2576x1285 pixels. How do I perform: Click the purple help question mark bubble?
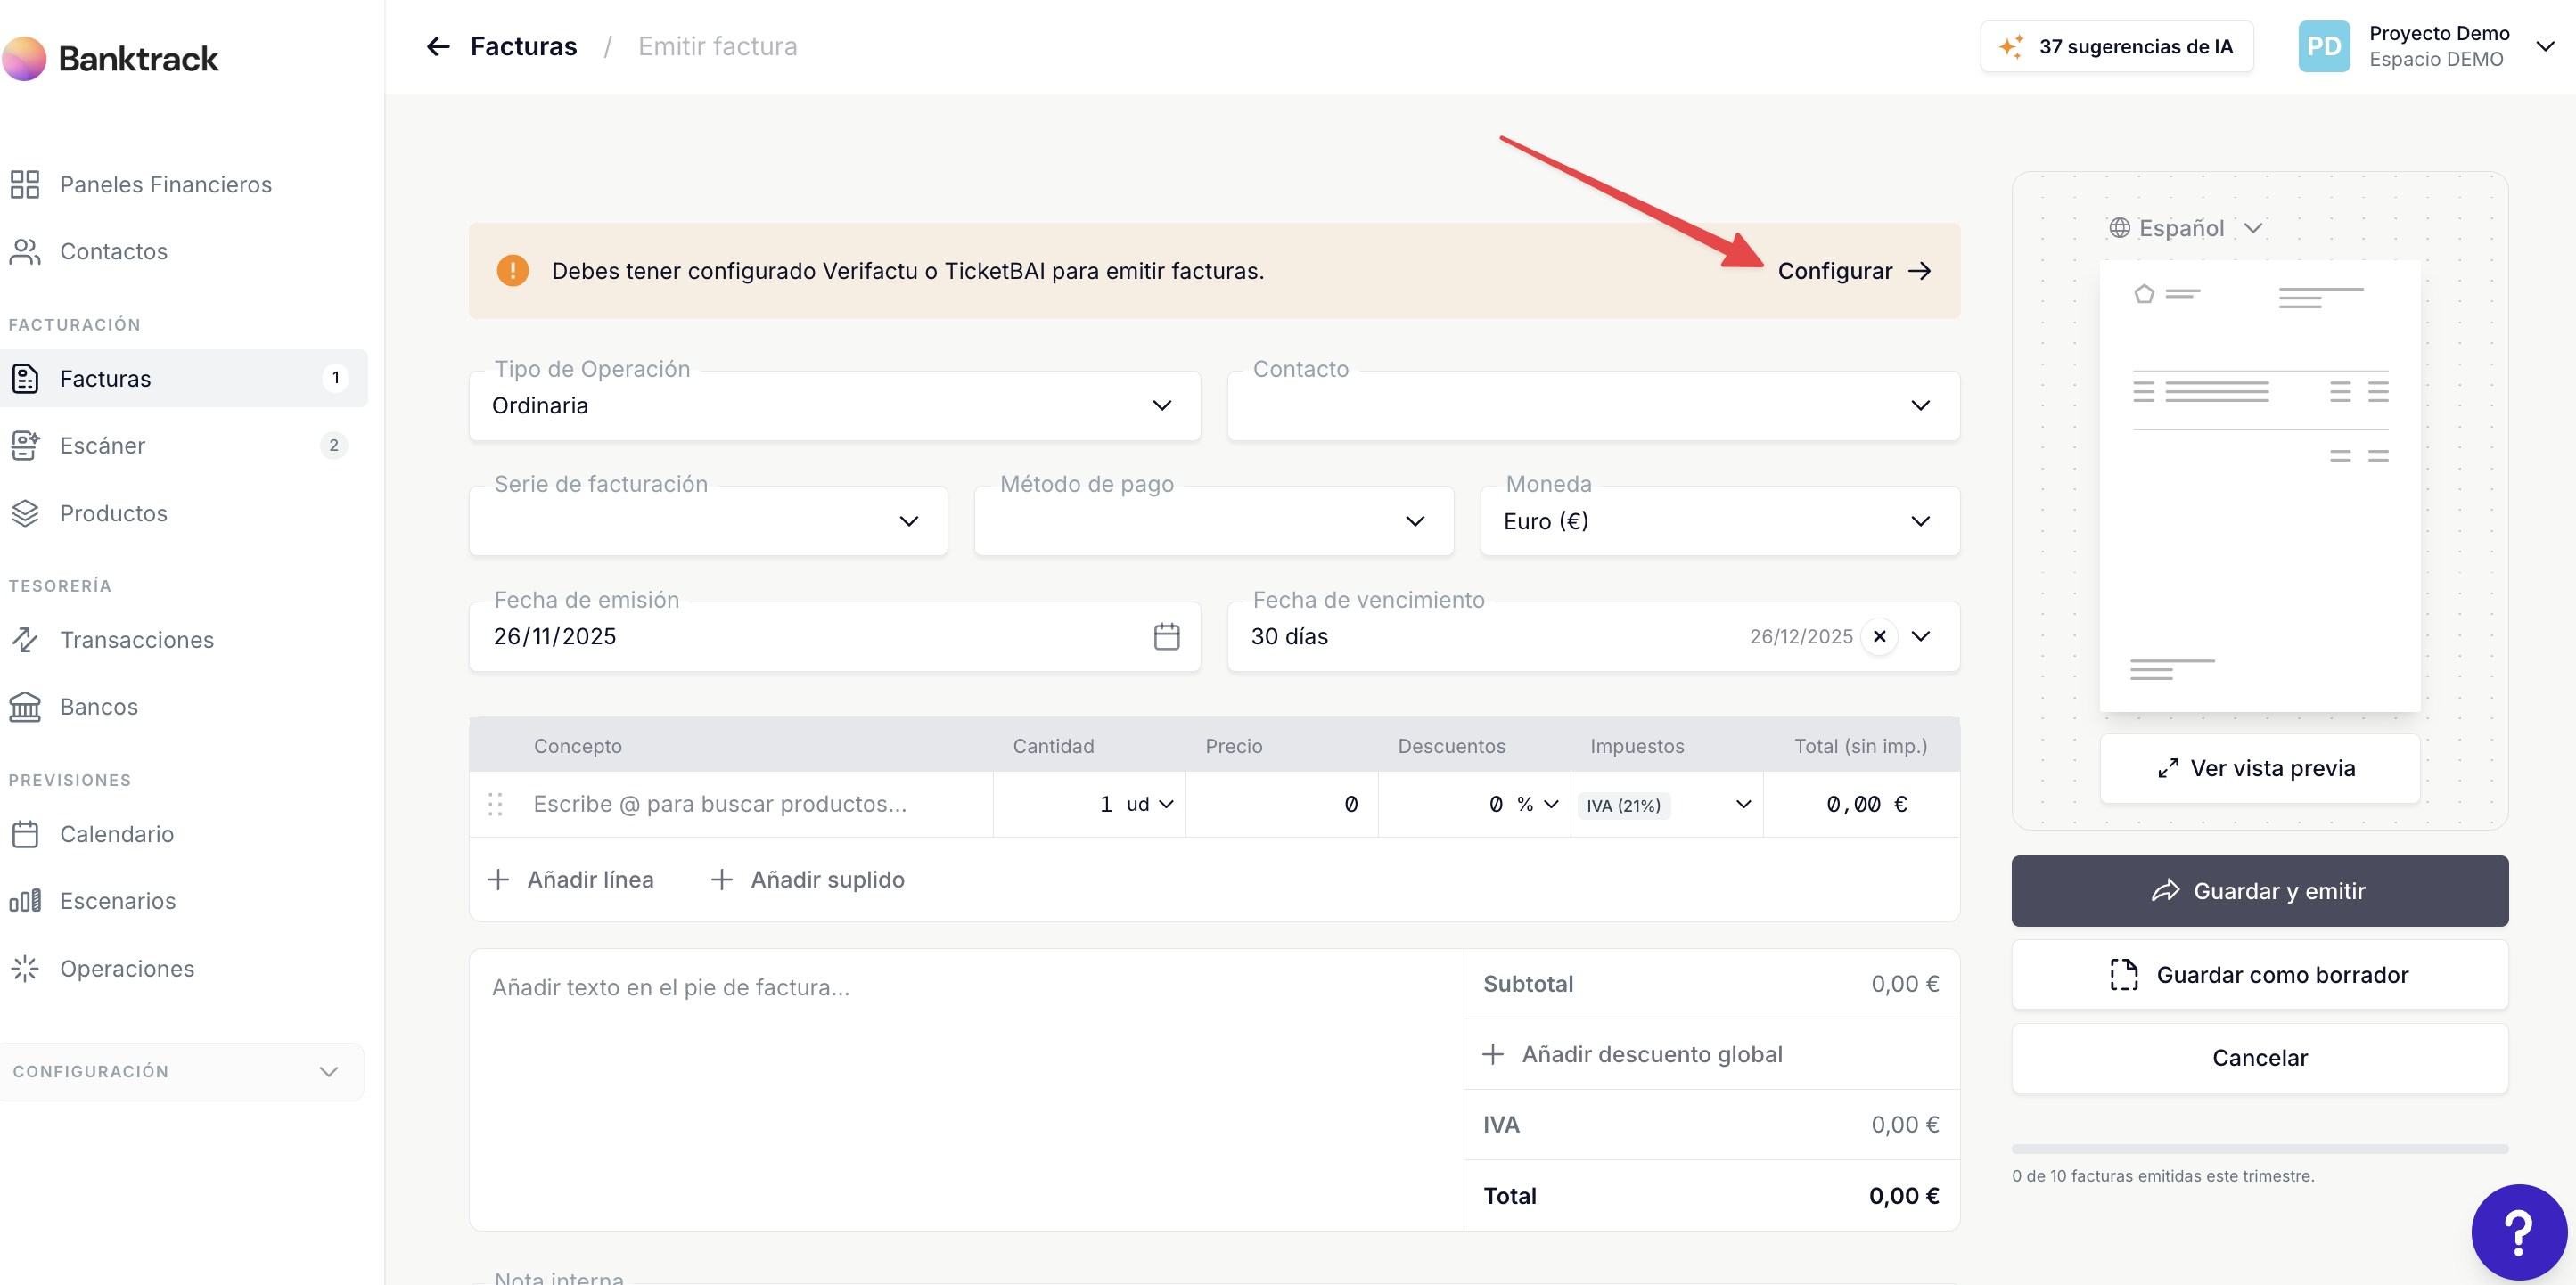pyautogui.click(x=2518, y=1231)
